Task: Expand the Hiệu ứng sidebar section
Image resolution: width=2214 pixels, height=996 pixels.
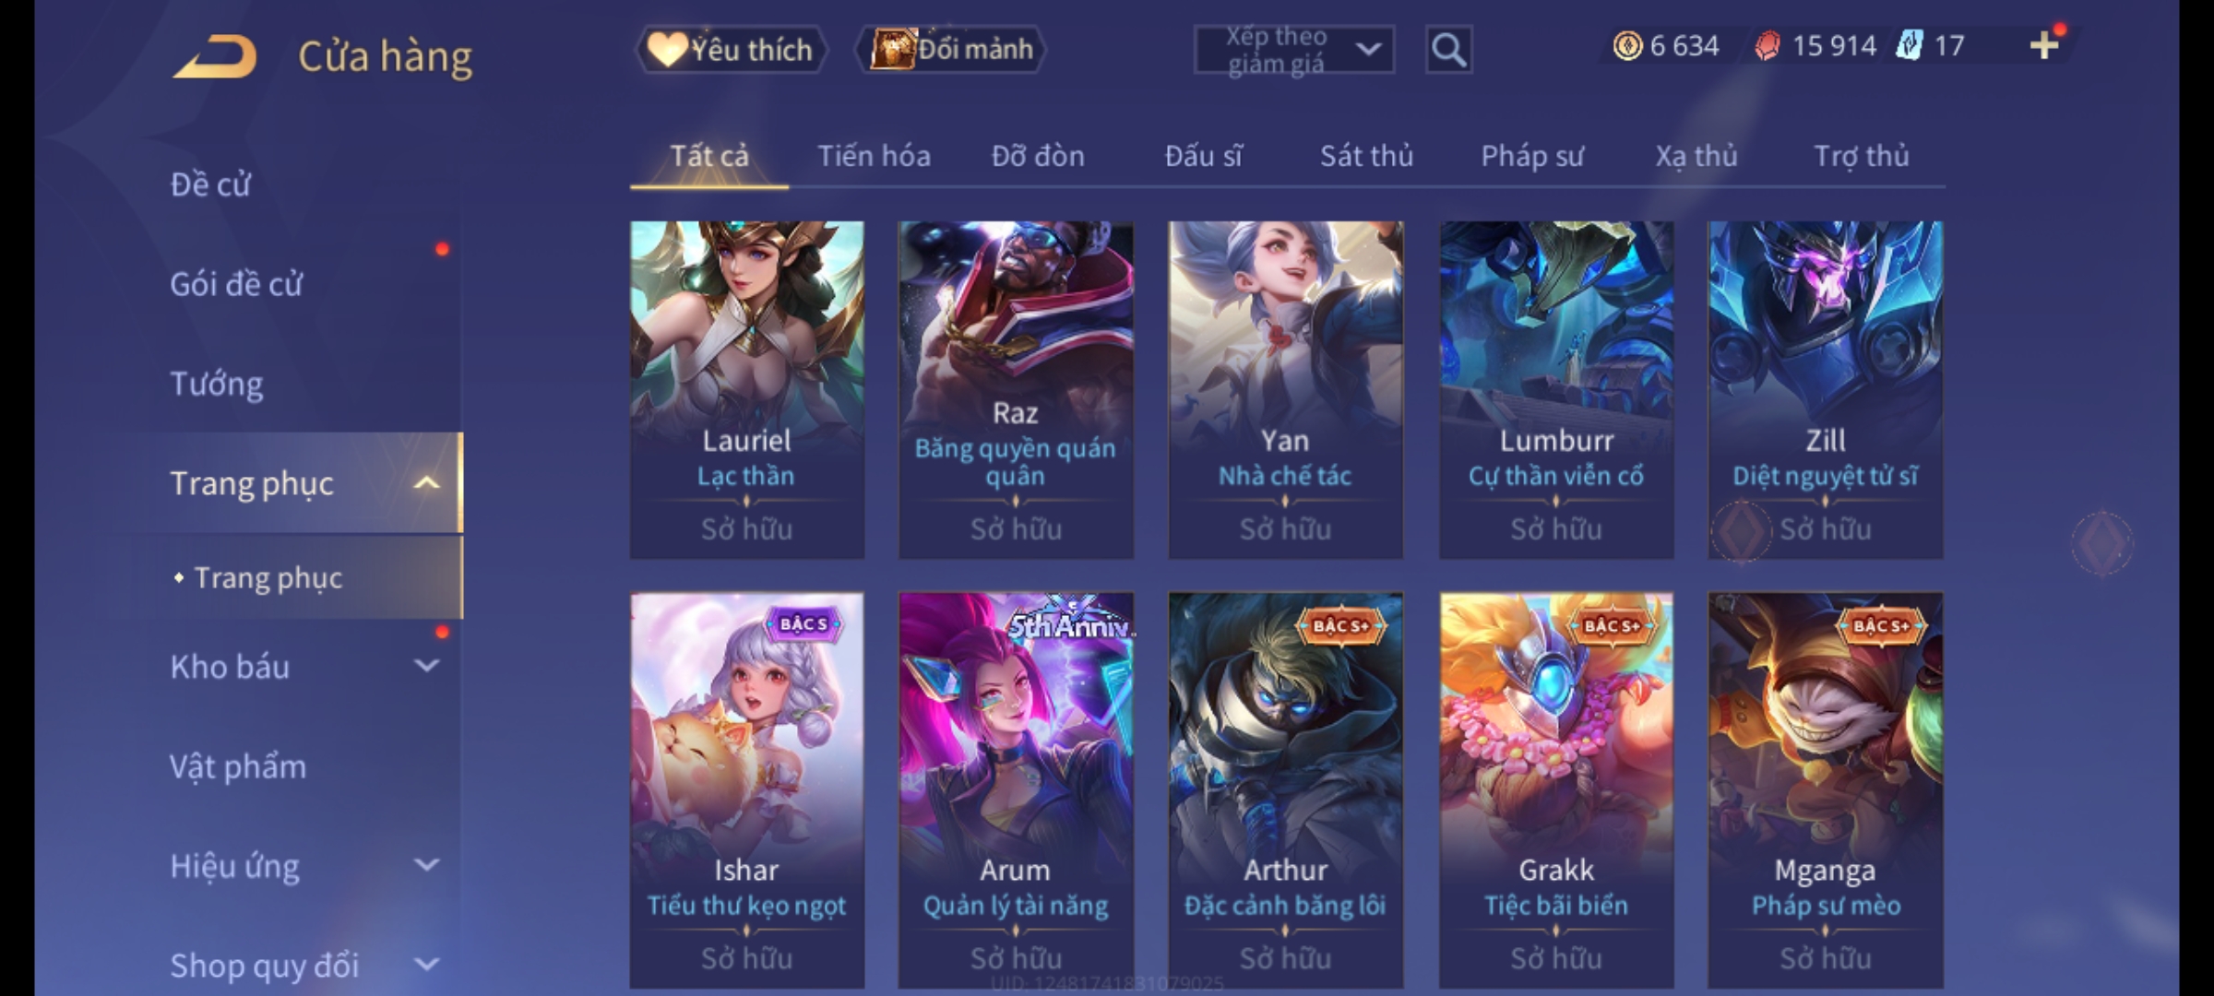Action: [x=426, y=865]
